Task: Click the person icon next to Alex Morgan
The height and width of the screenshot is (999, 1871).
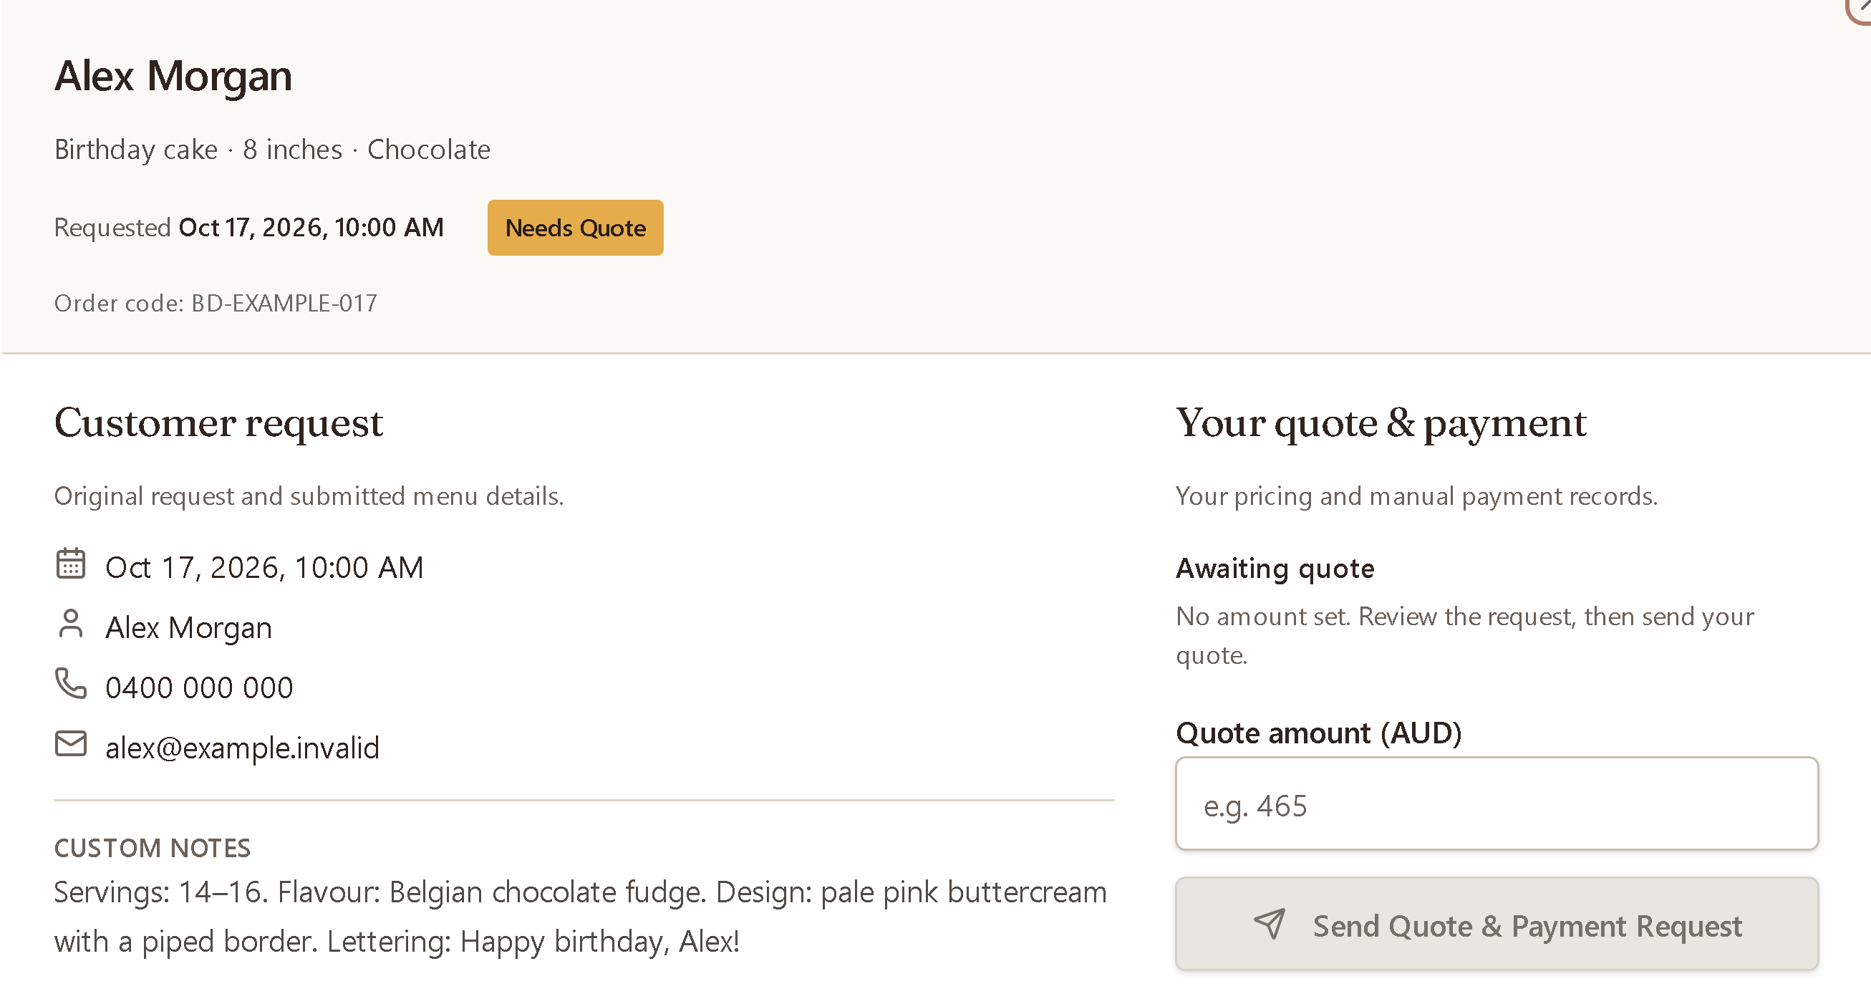Action: [x=70, y=624]
